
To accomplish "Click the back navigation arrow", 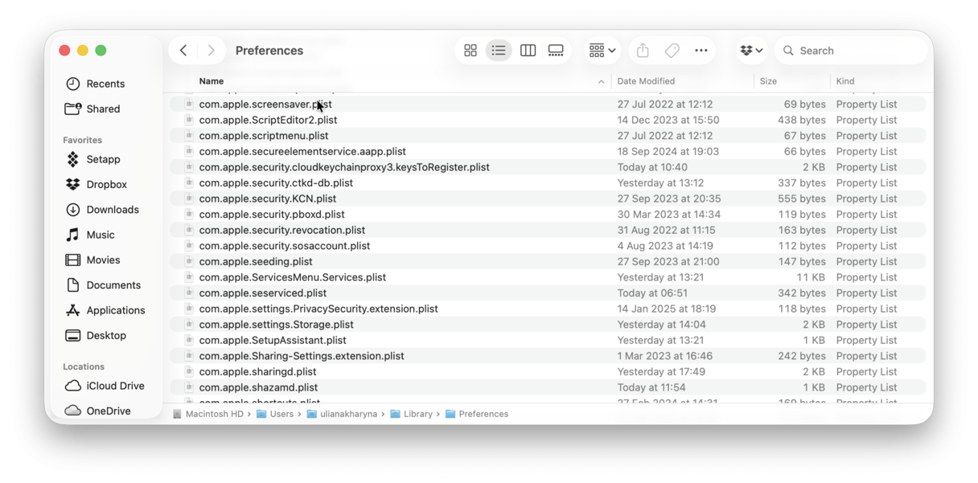I will point(183,50).
